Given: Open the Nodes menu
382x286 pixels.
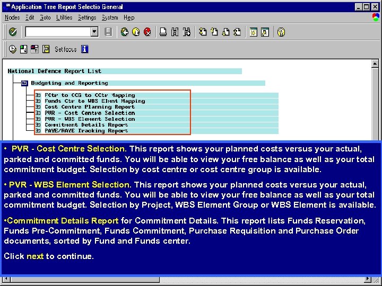Looking at the screenshot, I should 12,17.
